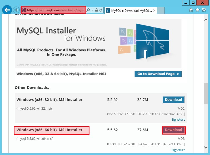Click the 37.6M file size value

click(x=143, y=130)
